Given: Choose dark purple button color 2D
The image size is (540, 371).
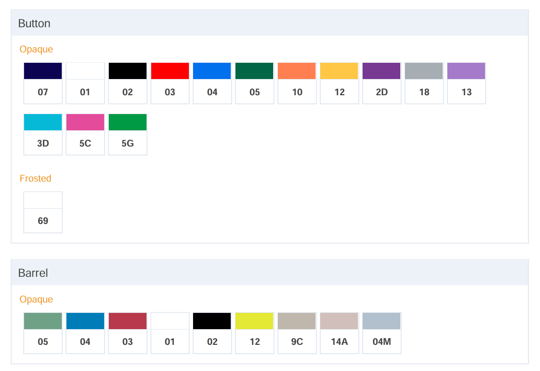Looking at the screenshot, I should pyautogui.click(x=382, y=83).
